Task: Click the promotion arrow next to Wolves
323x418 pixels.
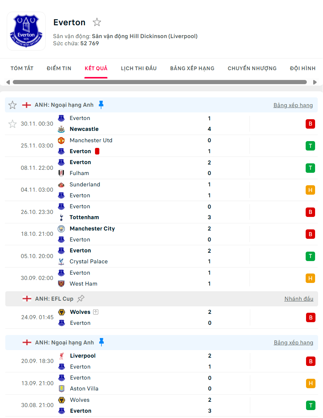Action: tap(96, 312)
